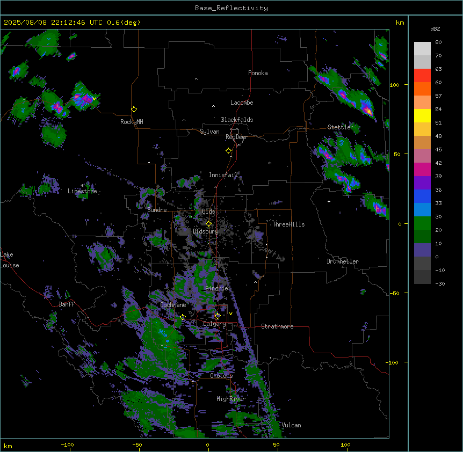The width and height of the screenshot is (463, 452).
Task: Pick the violet purple swatch in dBZ legend
Action: tap(422, 183)
